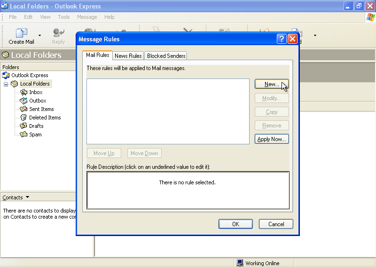Viewport: 376px width, 268px height.
Task: Click the New... button in Message Rules
Action: (x=272, y=84)
